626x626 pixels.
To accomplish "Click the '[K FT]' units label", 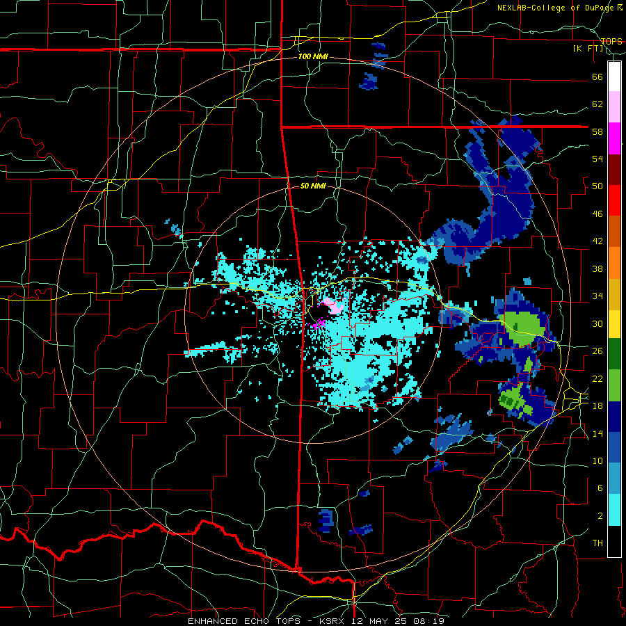I will 588,49.
